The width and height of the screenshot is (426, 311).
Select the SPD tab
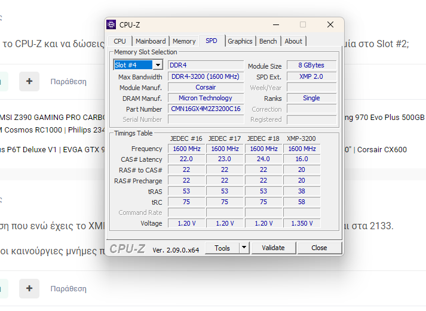[212, 41]
